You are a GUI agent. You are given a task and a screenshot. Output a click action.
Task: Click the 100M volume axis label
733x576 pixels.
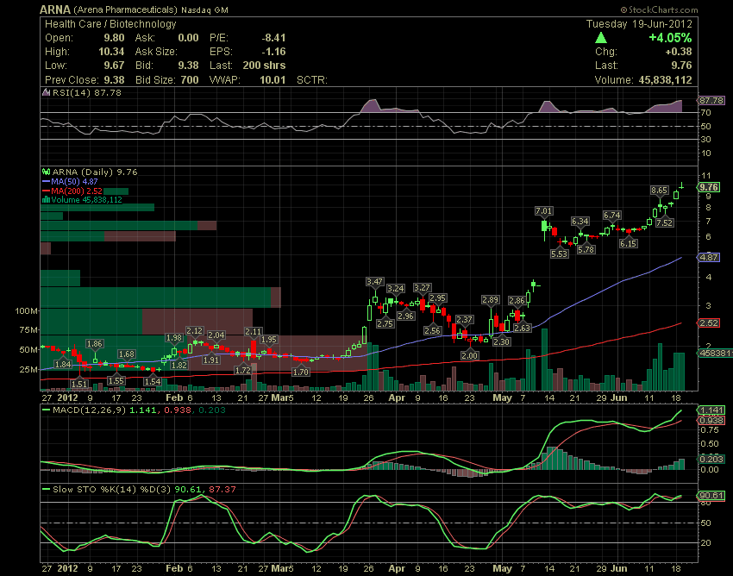(25, 311)
